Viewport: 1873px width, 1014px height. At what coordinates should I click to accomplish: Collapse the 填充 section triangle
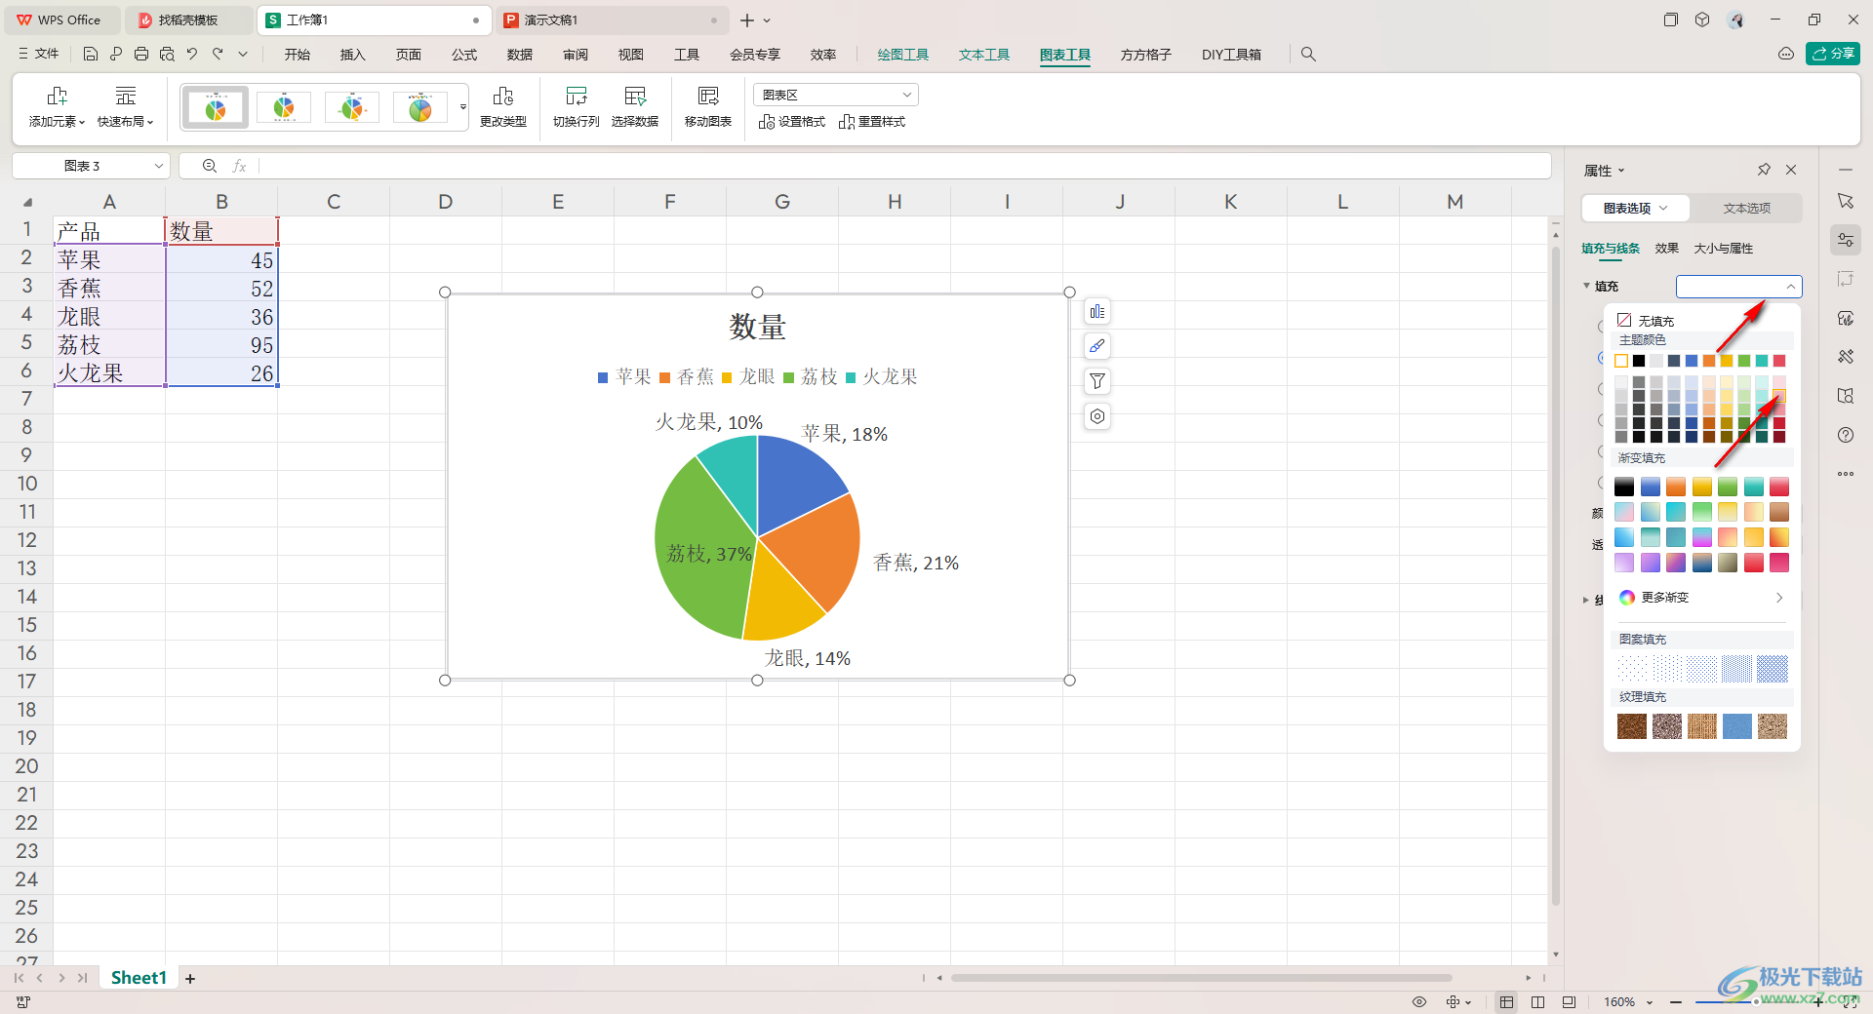(1587, 286)
